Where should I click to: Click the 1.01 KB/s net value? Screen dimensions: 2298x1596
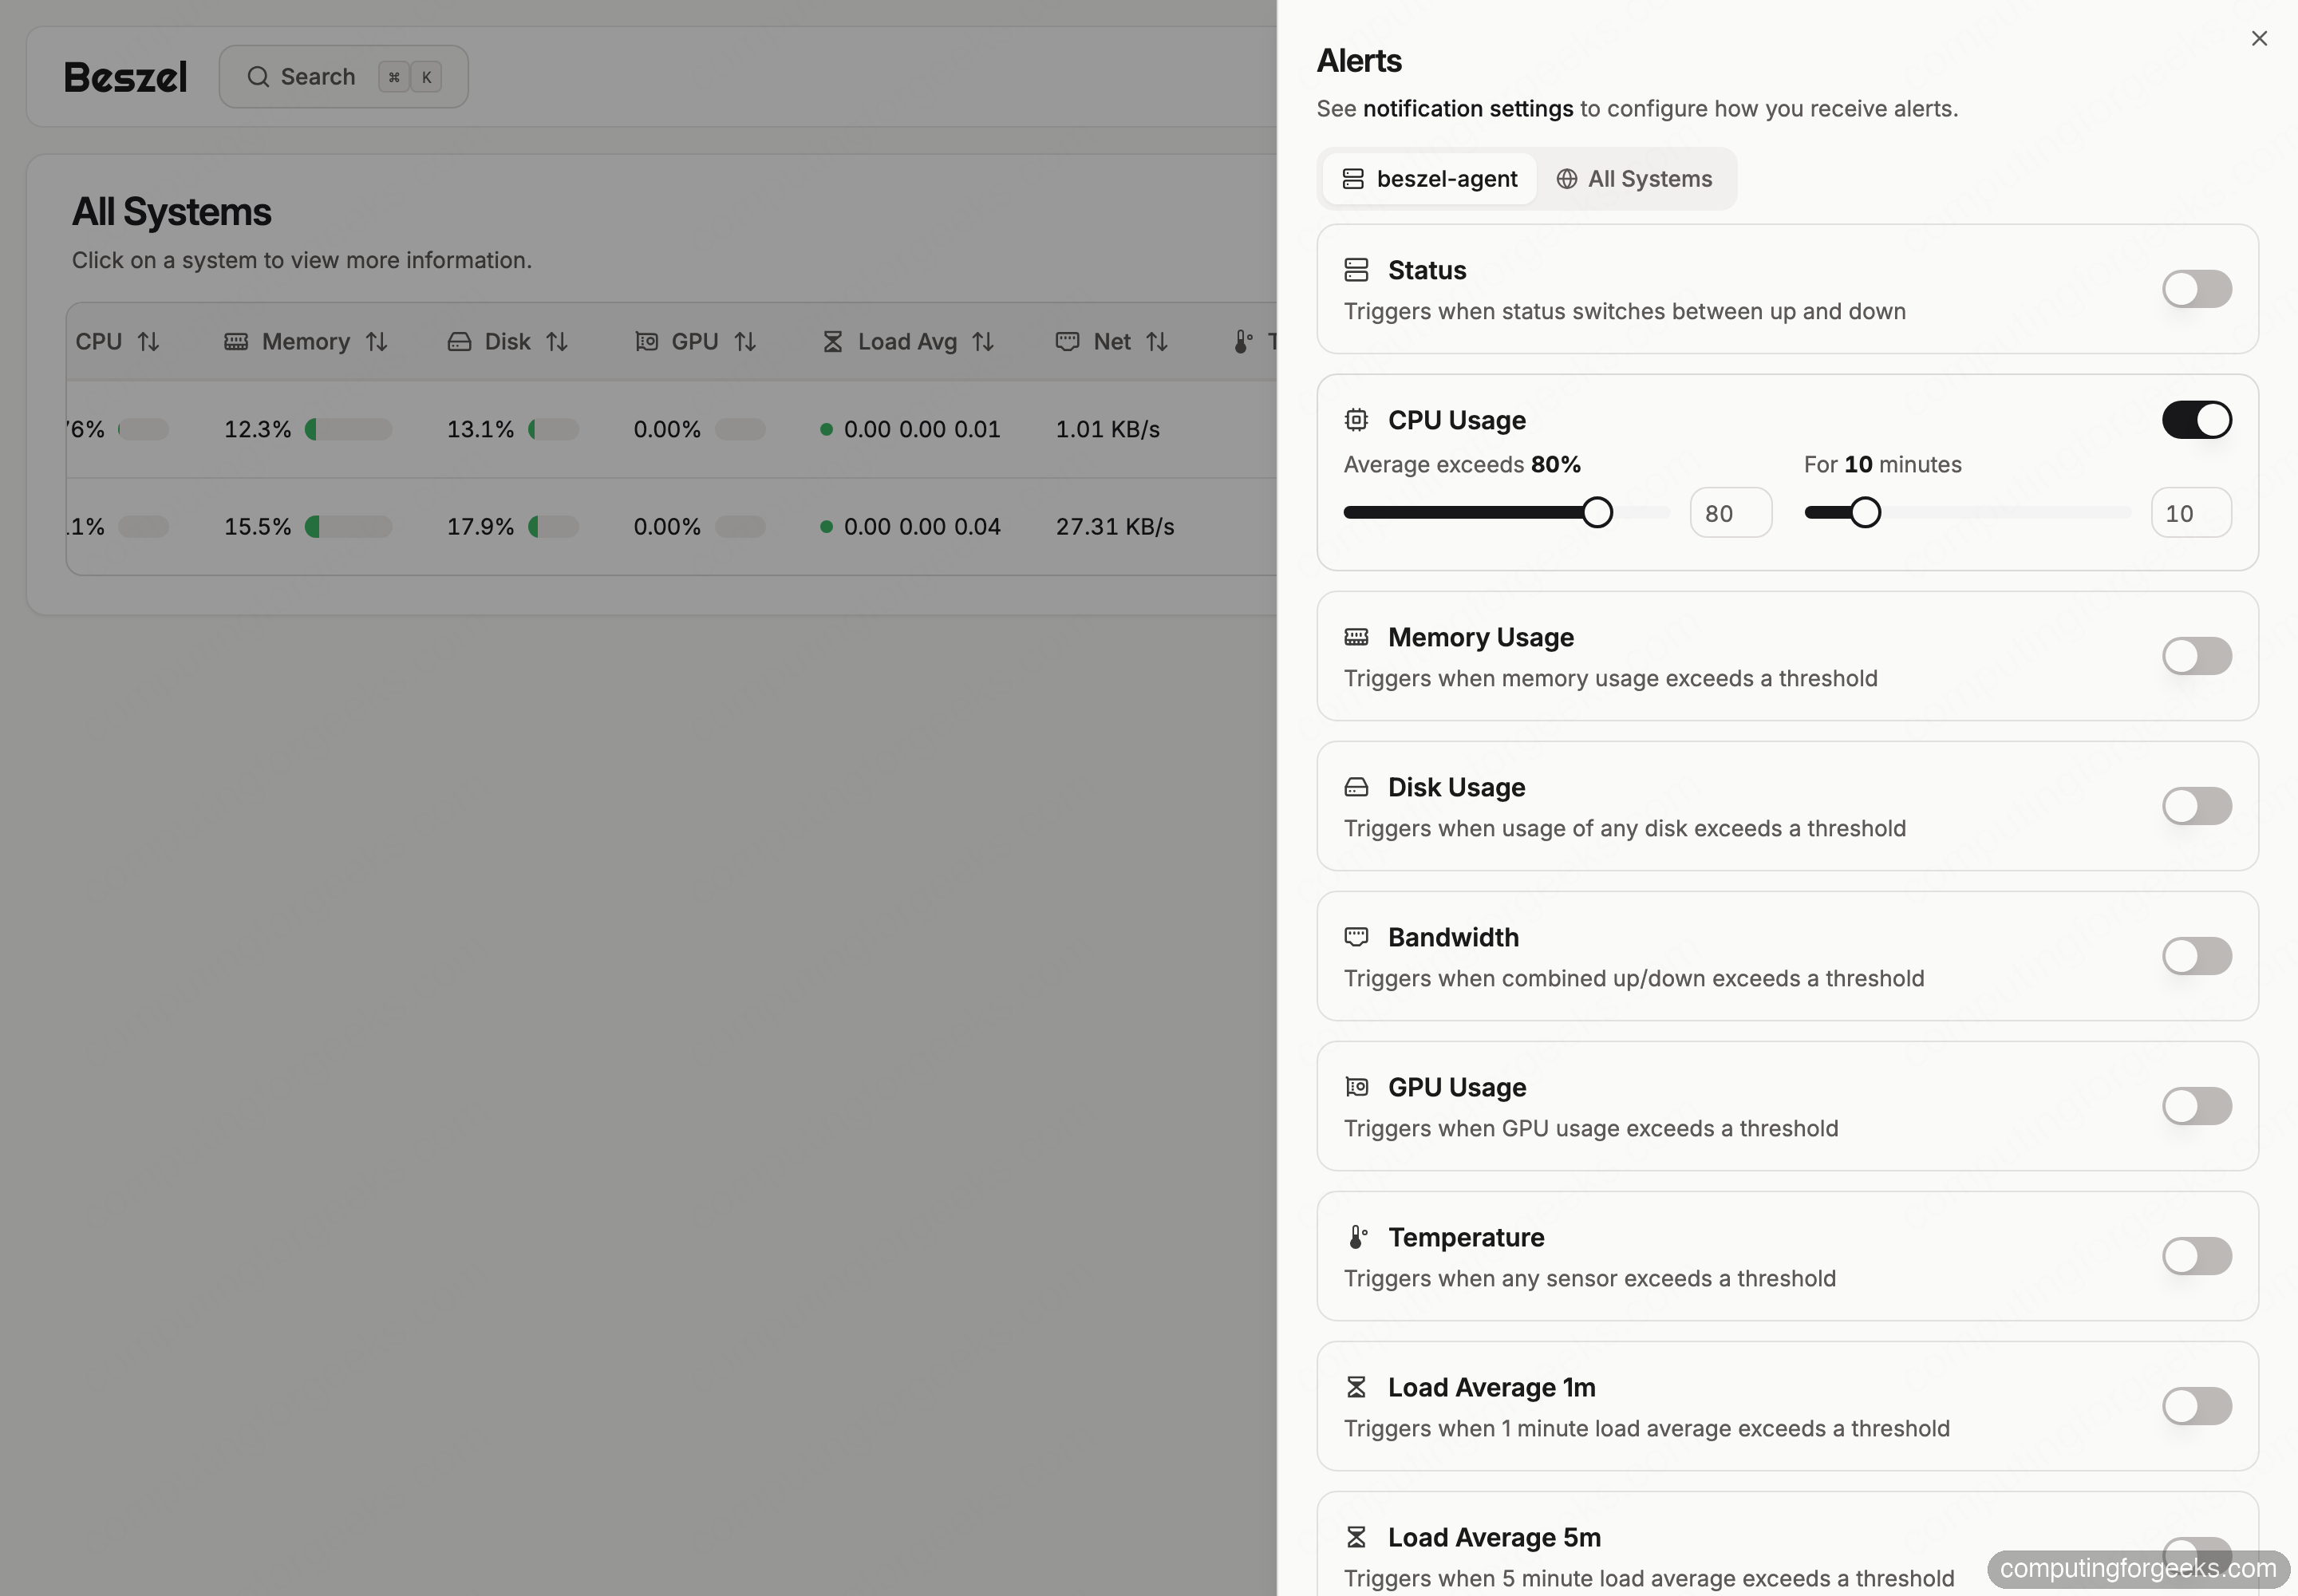pyautogui.click(x=1108, y=429)
